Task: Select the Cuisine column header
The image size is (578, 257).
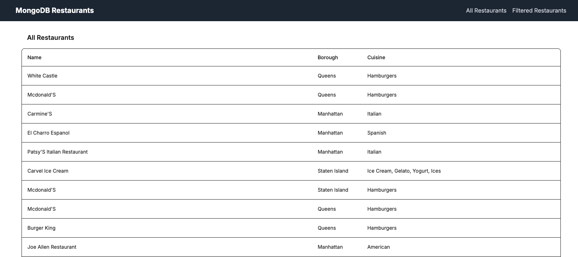Action: [376, 57]
